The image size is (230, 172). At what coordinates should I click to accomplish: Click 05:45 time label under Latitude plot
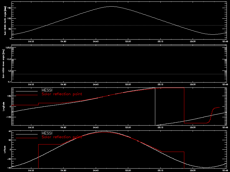click(225, 171)
